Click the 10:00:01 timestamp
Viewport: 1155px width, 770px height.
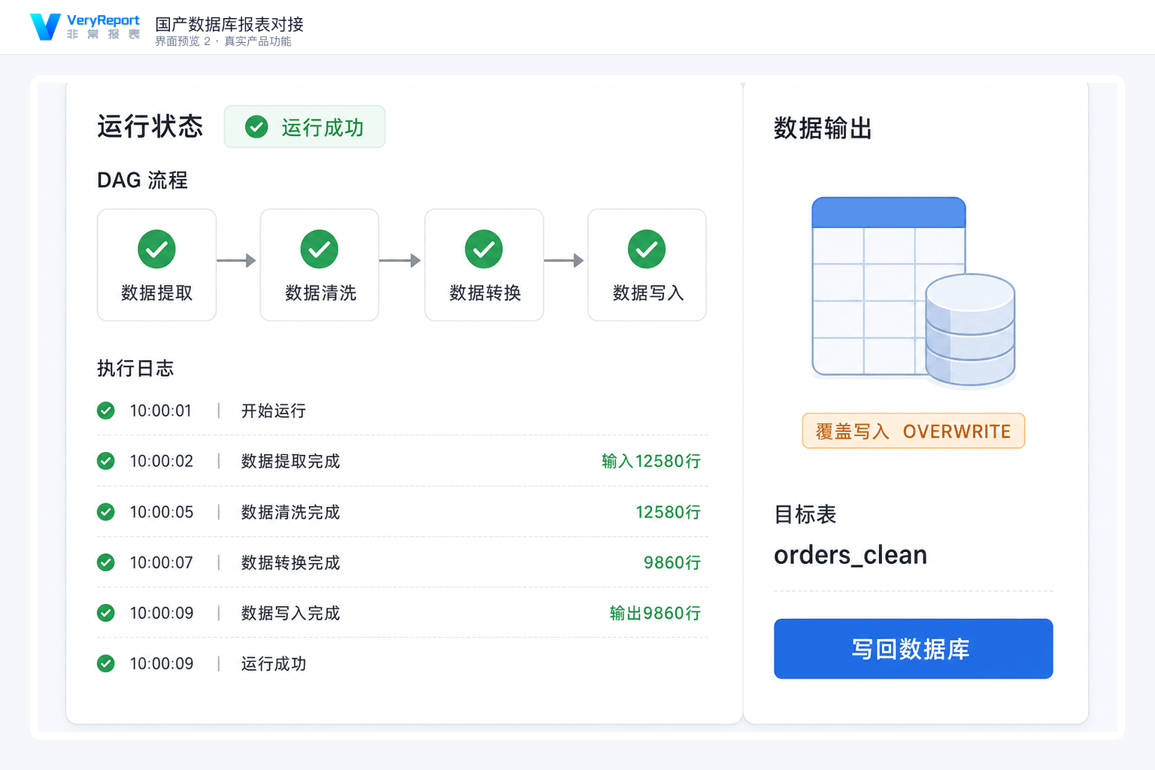coord(161,411)
